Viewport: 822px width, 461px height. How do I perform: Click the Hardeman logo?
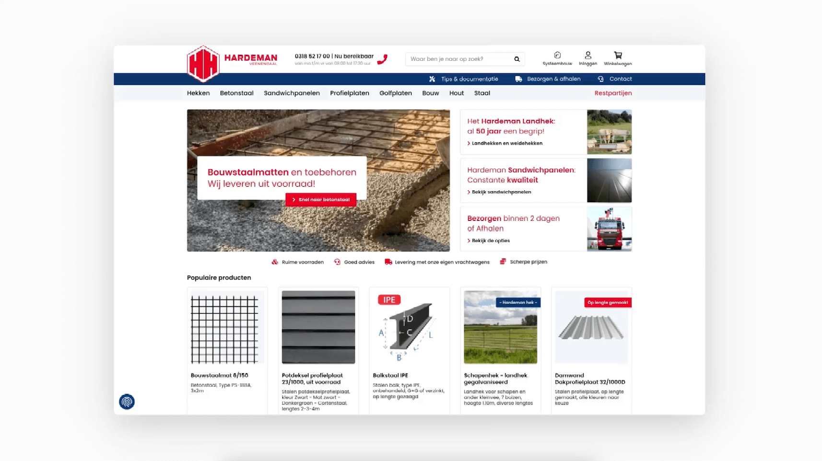click(232, 63)
